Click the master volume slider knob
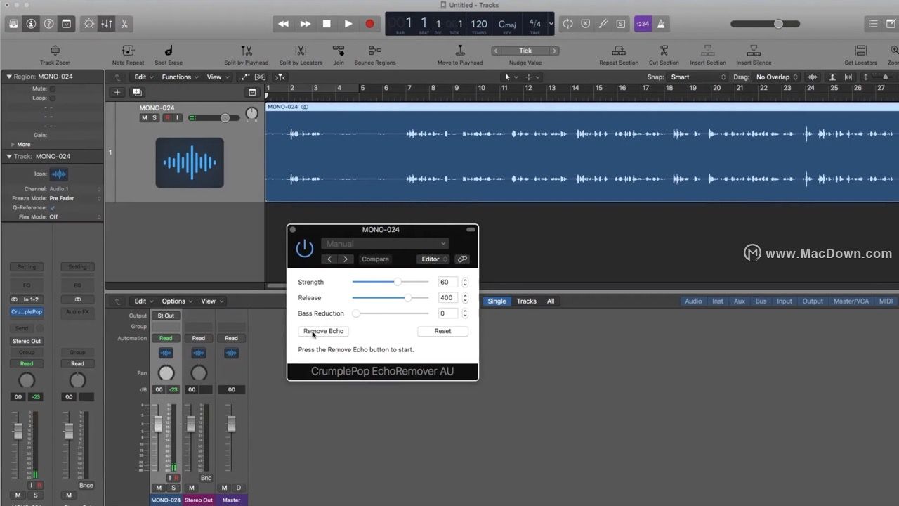Screen dimensions: 899x506 click(778, 24)
